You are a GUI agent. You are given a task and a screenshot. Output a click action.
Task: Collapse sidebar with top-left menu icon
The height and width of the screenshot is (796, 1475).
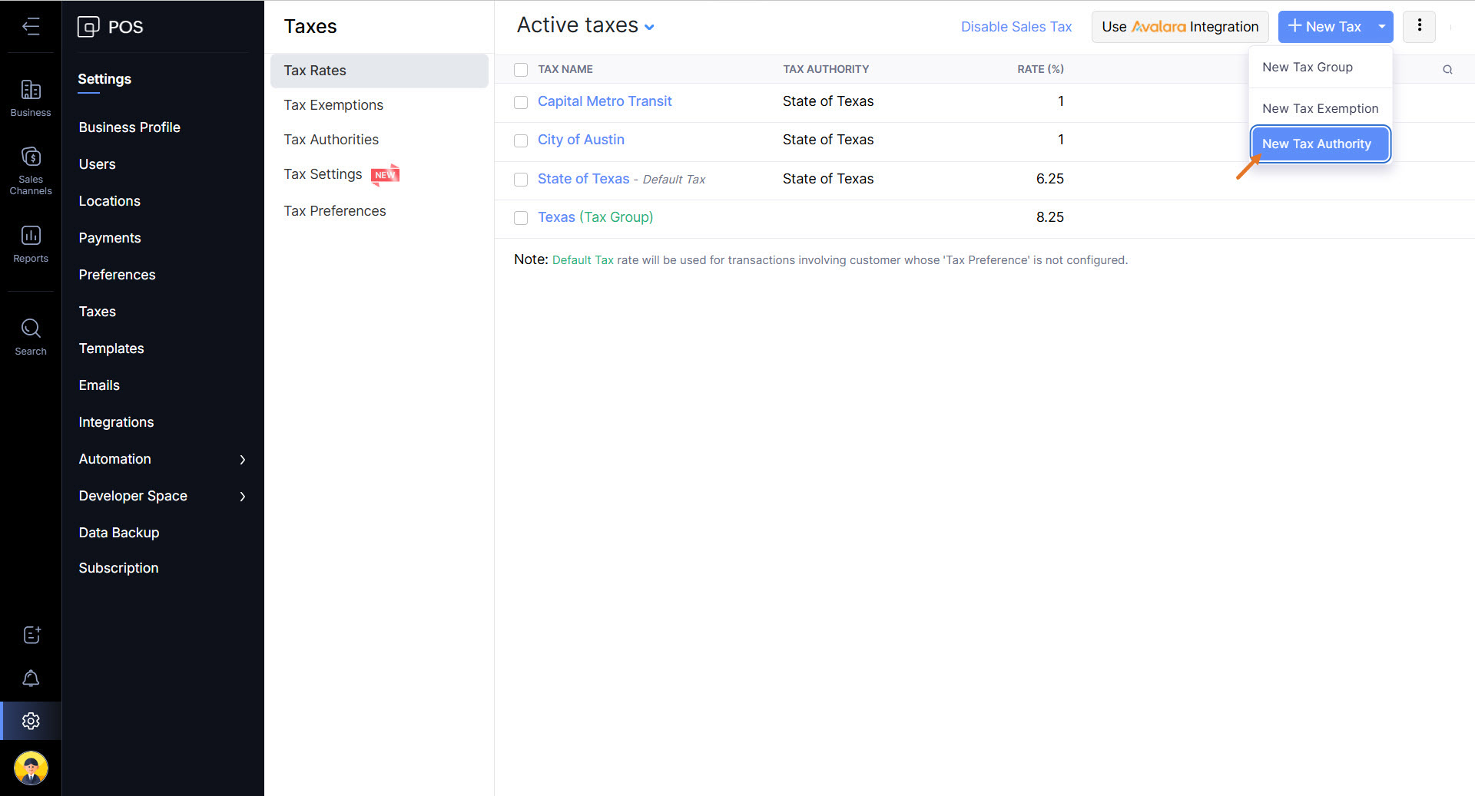pyautogui.click(x=31, y=27)
